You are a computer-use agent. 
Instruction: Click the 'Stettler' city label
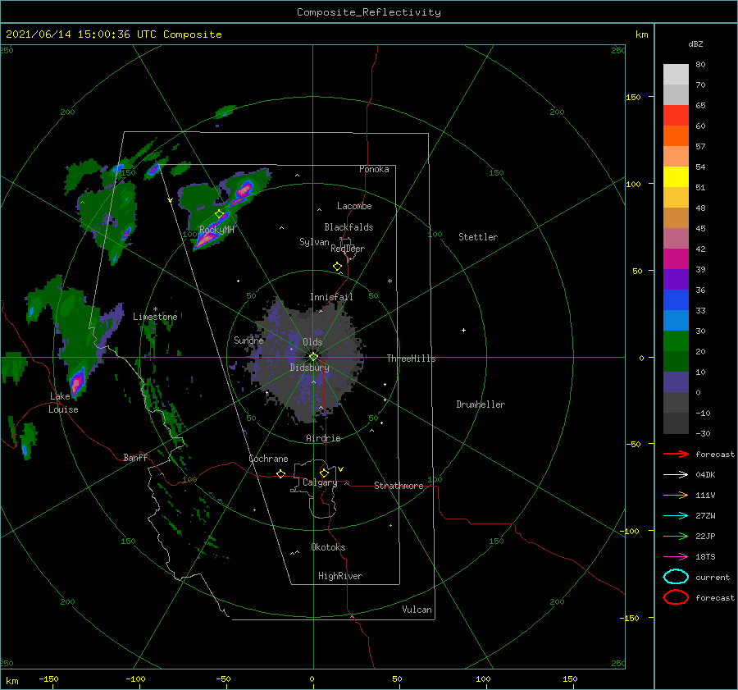[x=478, y=237]
